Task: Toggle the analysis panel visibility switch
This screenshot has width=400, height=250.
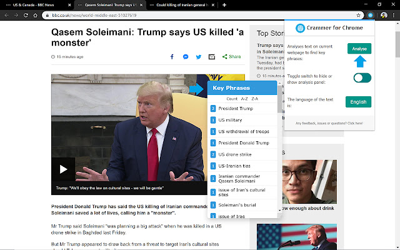Action: pos(362,77)
